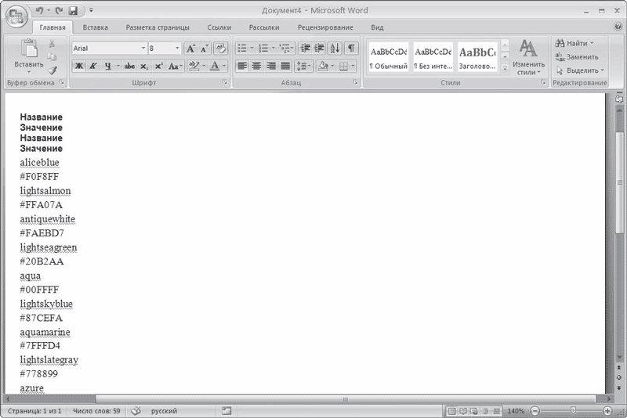627x418 pixels.
Task: Undo the last action in Quick Access
Action: (39, 10)
